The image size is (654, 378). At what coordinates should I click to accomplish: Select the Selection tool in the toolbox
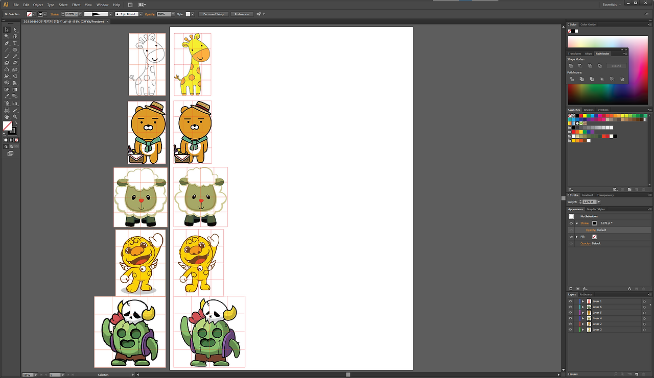pyautogui.click(x=7, y=30)
